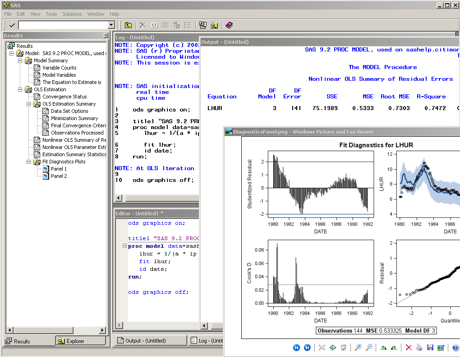460x357 pixels.
Task: Select Observations Processed in Results tree
Action: tap(77, 133)
